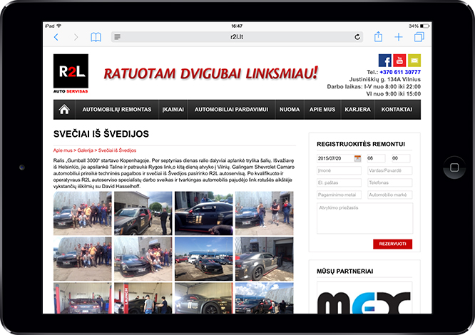The width and height of the screenshot is (475, 335).
Task: Open third photo in third gallery row
Action: tap(203, 298)
